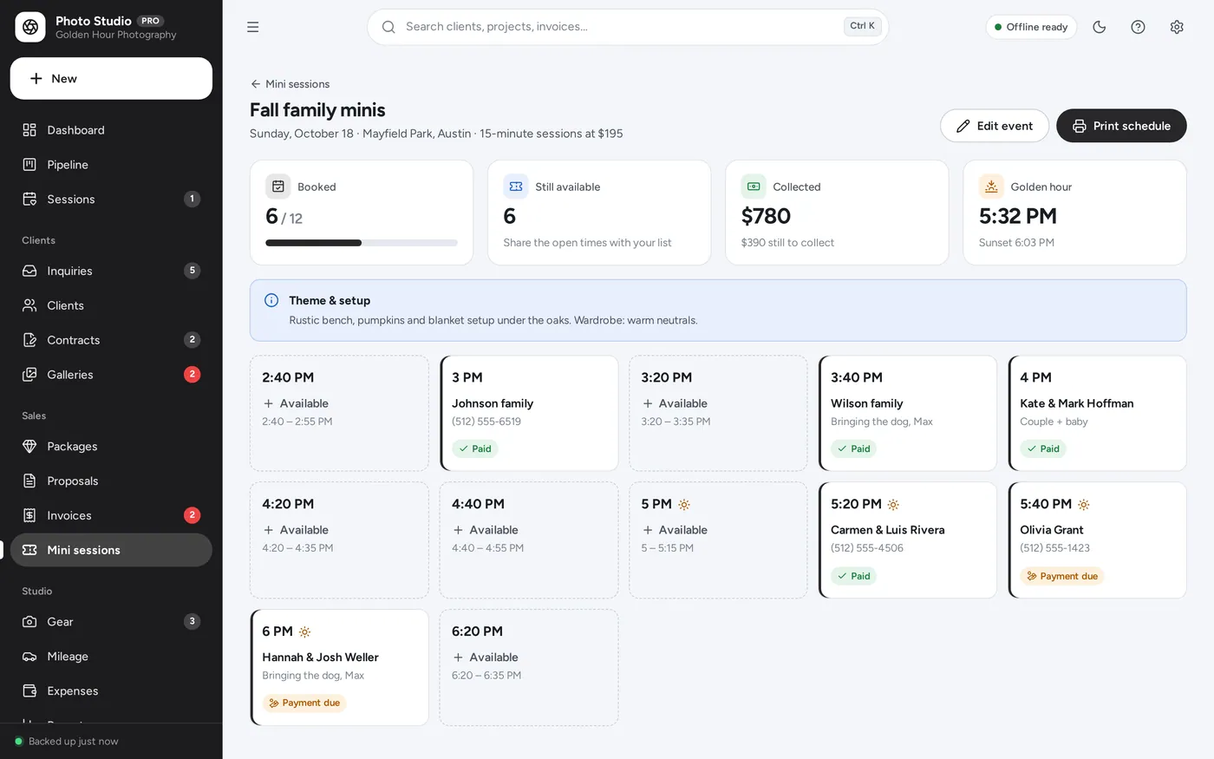The image size is (1214, 759).
Task: Click the Gear camera icon
Action: pyautogui.click(x=29, y=622)
